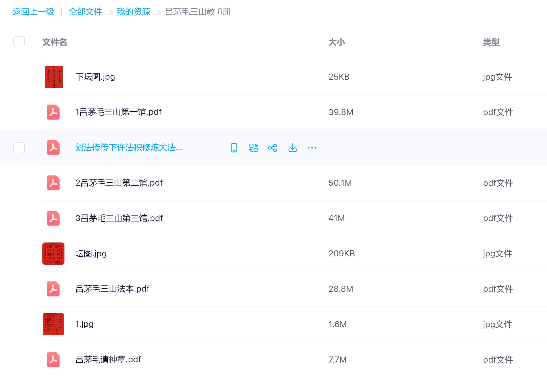Toggle the select-all checkbox in header
The width and height of the screenshot is (547, 377).
click(19, 42)
